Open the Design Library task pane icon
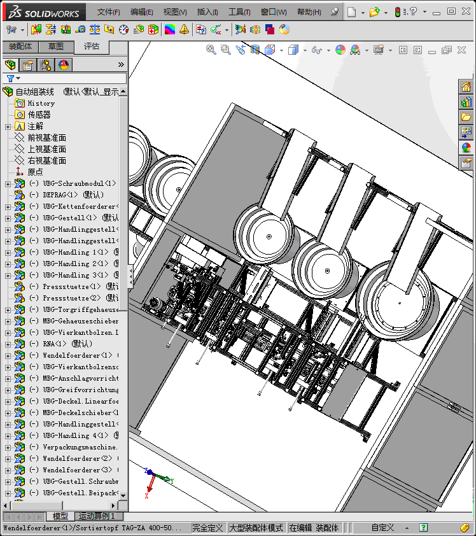Image resolution: width=476 pixels, height=536 pixels. coord(466,102)
